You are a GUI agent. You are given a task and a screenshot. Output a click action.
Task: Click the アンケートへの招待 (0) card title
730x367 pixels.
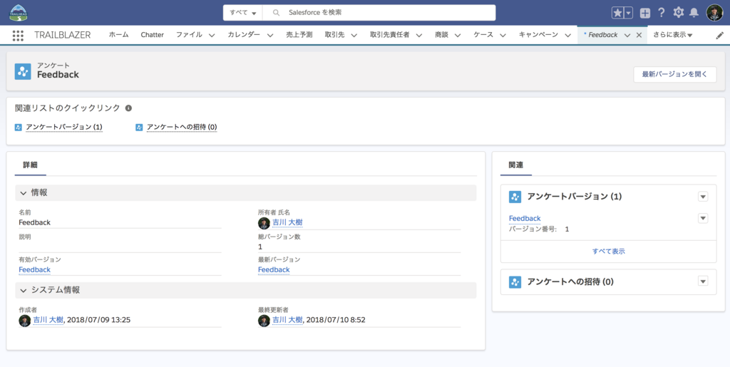click(x=570, y=282)
